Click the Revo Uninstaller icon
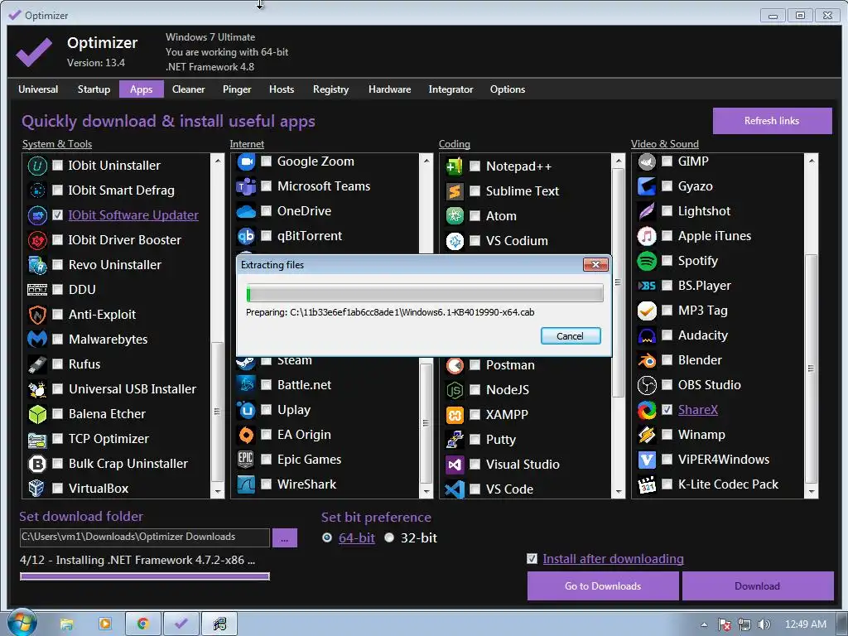Image resolution: width=848 pixels, height=636 pixels. 37,265
